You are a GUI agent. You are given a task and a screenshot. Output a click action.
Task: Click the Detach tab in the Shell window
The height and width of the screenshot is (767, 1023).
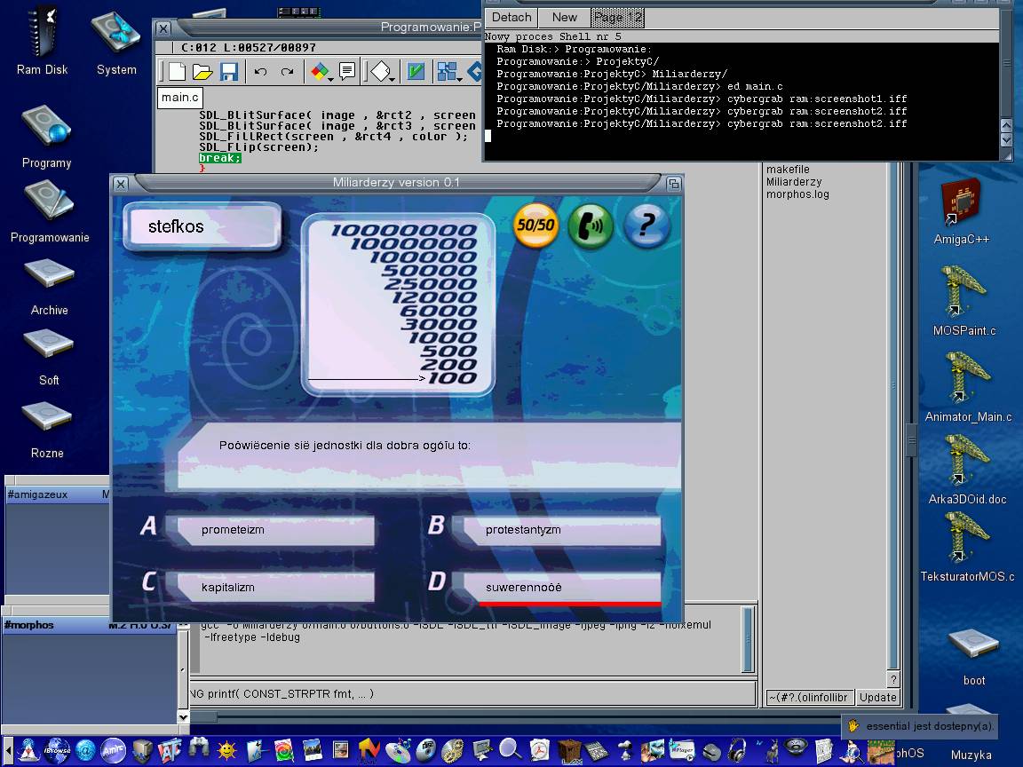click(511, 18)
